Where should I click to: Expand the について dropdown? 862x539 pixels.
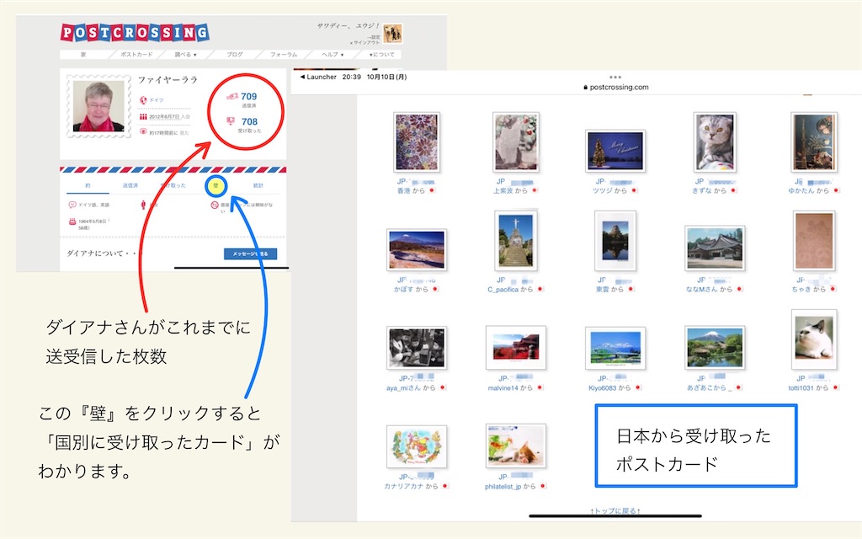pyautogui.click(x=383, y=53)
